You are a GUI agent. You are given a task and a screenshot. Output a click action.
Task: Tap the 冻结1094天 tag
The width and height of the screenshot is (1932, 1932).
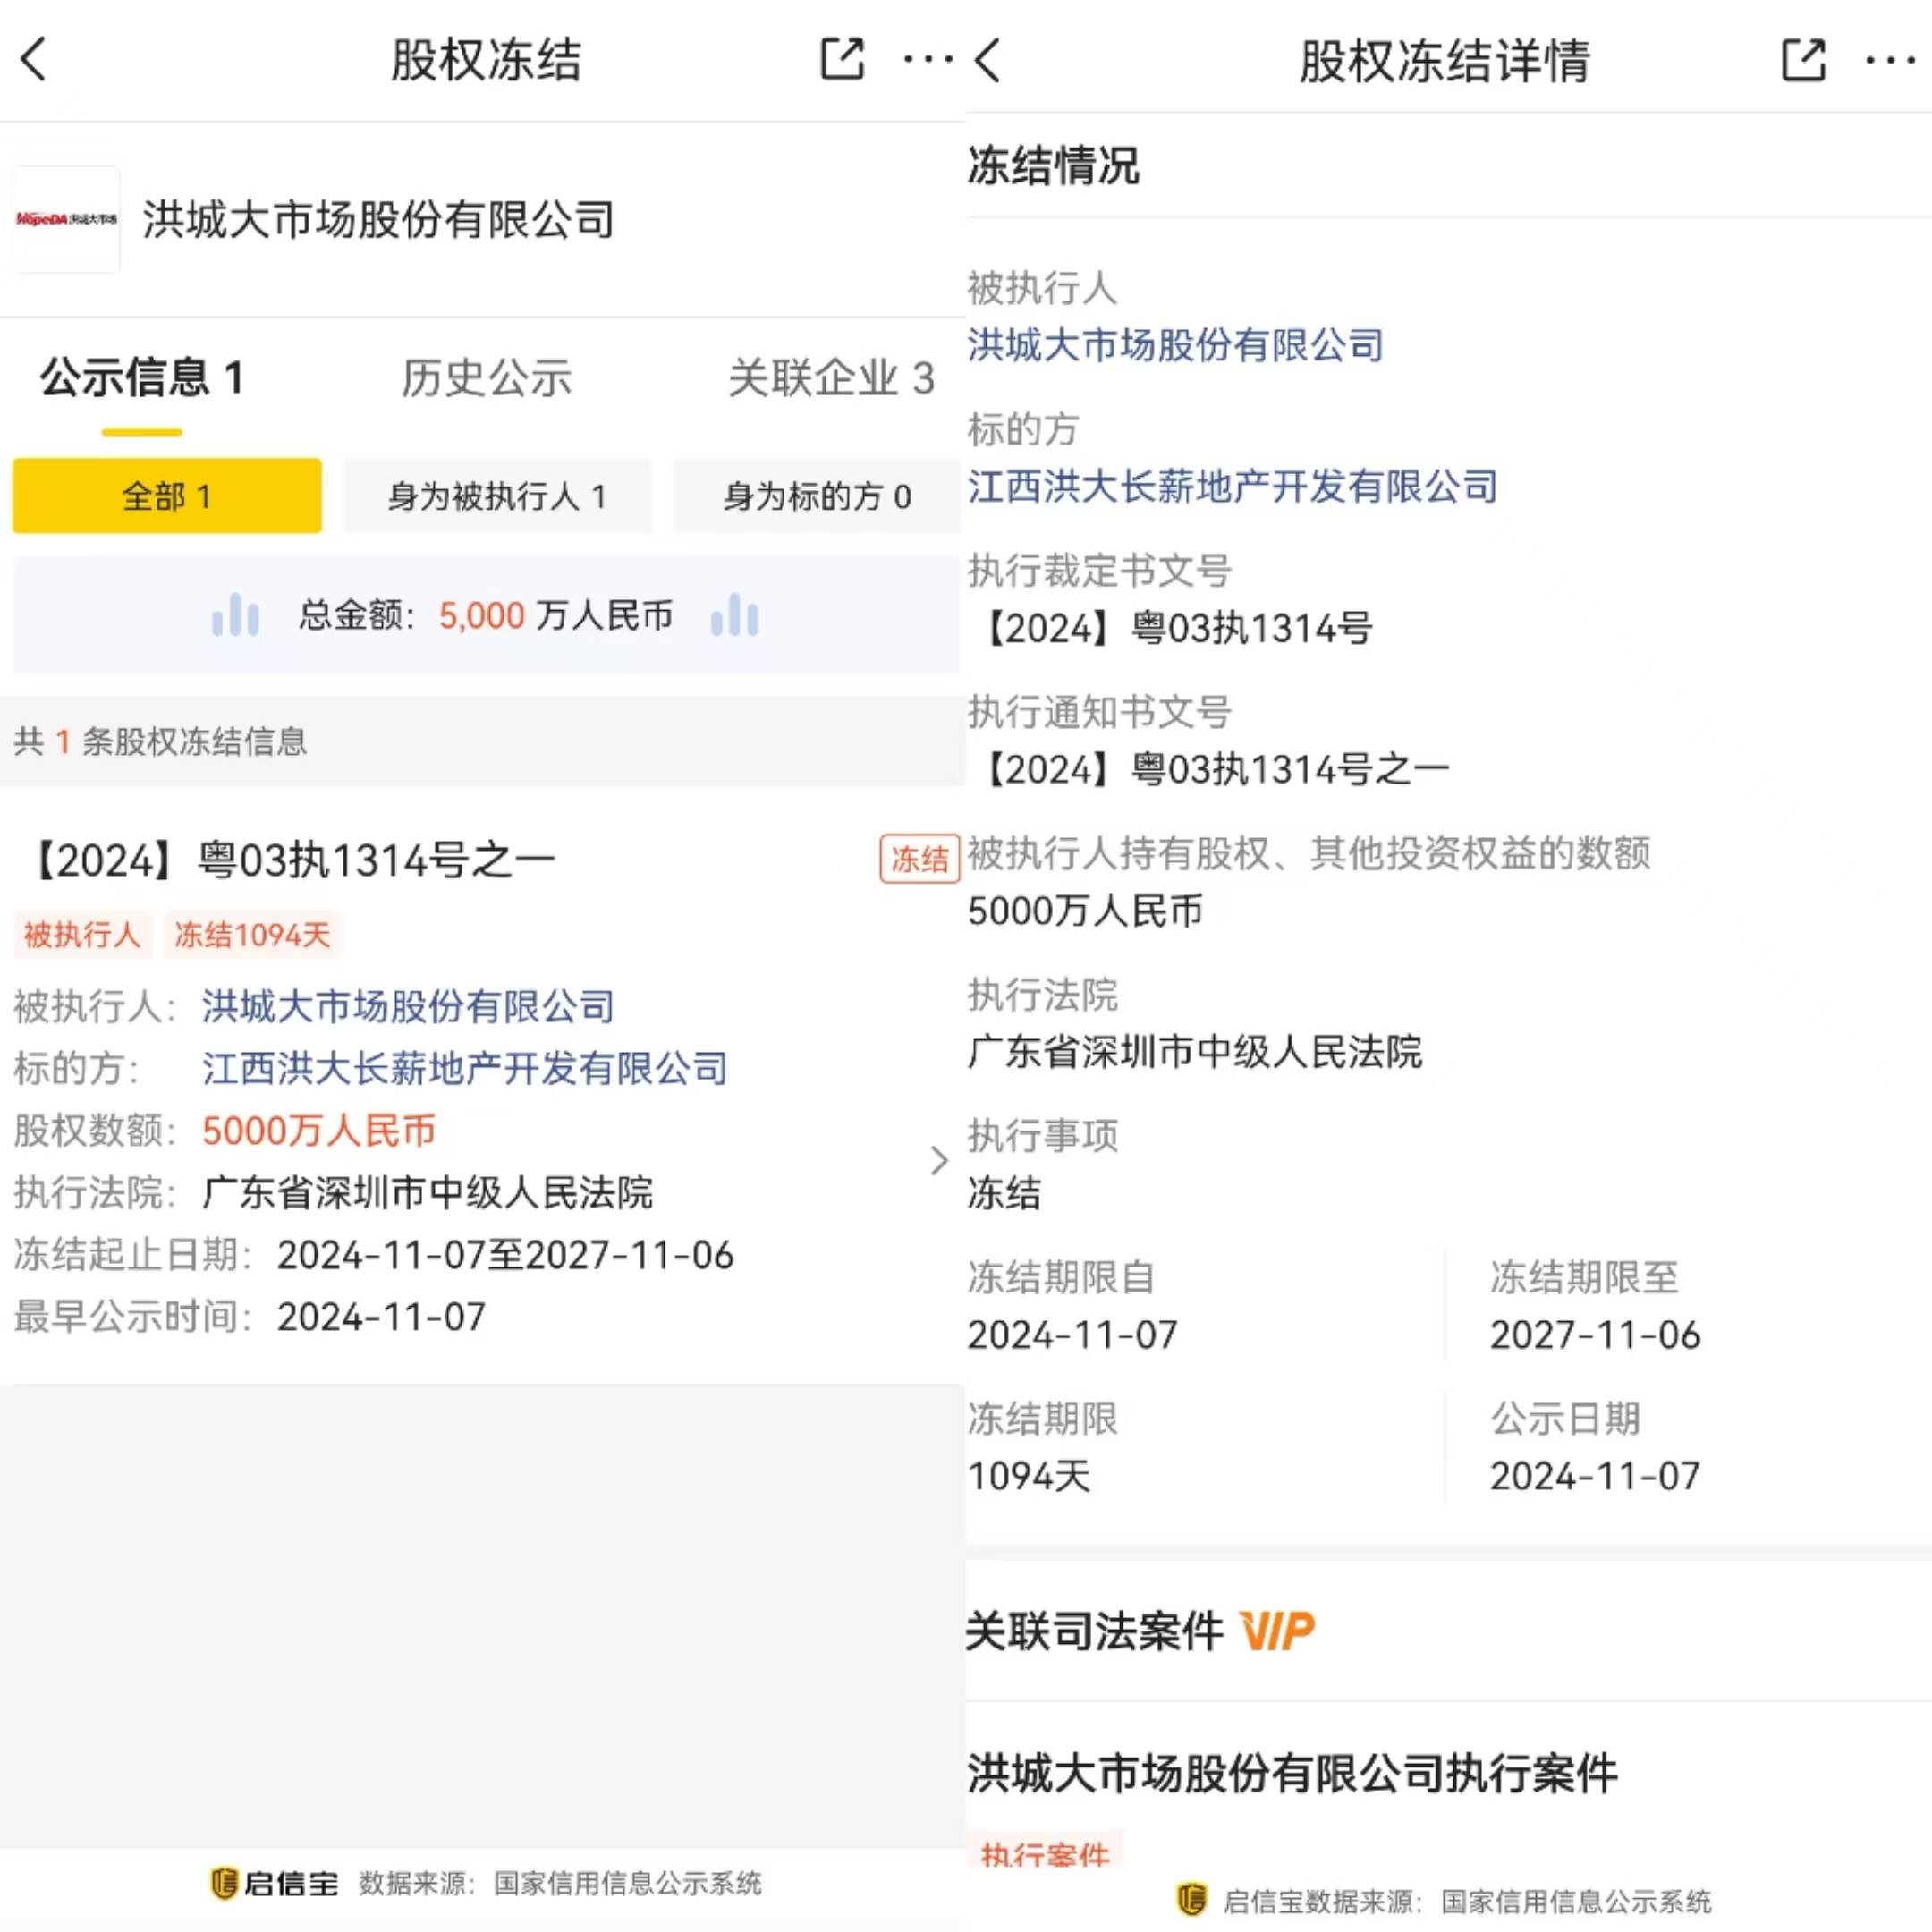[x=252, y=935]
